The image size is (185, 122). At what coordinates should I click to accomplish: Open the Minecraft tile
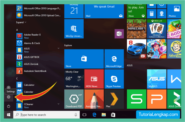click(x=136, y=29)
